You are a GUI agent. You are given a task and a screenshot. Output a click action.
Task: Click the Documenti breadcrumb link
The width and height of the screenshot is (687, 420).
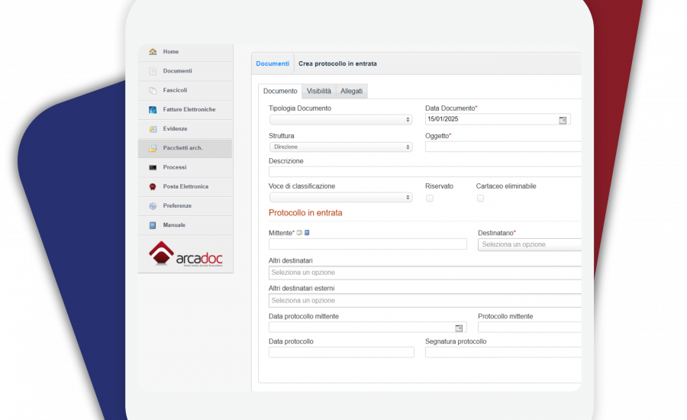[x=273, y=63]
